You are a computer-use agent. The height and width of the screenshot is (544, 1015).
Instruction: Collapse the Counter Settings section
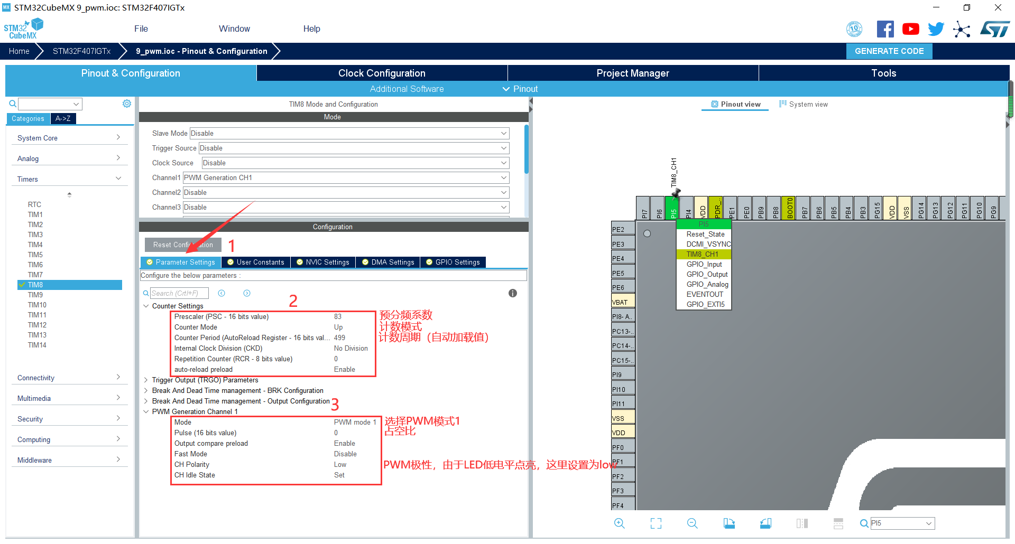point(146,306)
